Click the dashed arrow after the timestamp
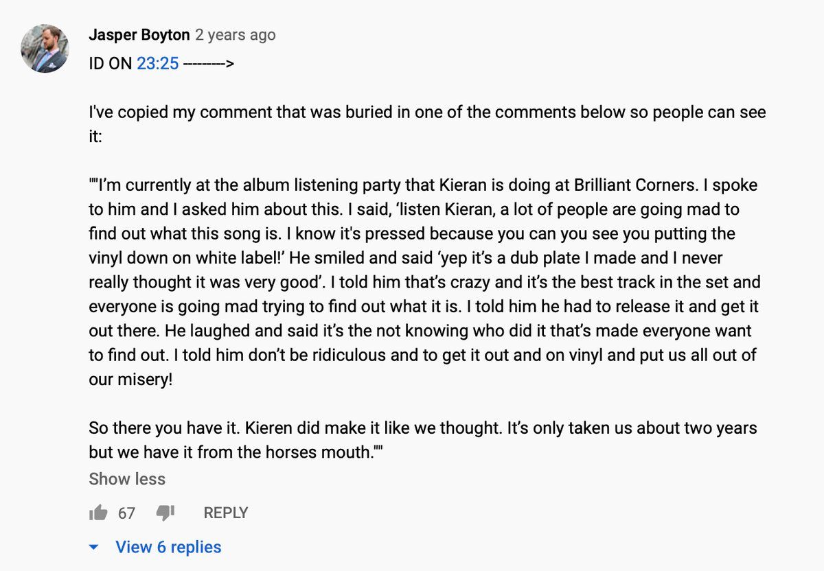824x571 pixels. (209, 64)
